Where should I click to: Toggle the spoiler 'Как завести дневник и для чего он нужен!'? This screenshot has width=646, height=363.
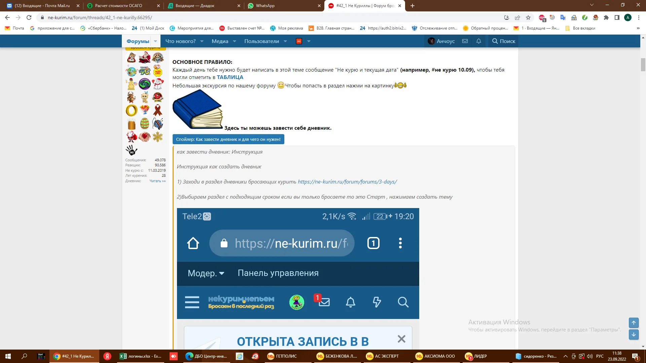[228, 139]
